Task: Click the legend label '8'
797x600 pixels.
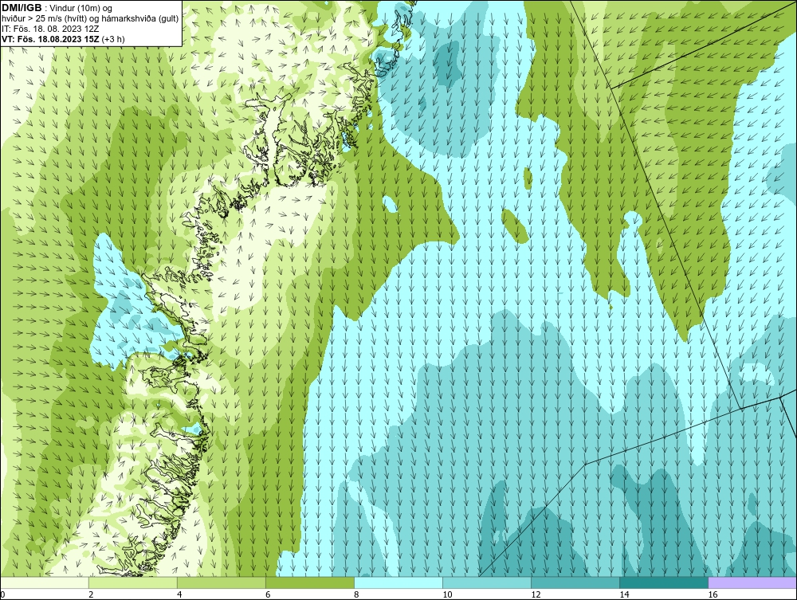Action: (356, 594)
